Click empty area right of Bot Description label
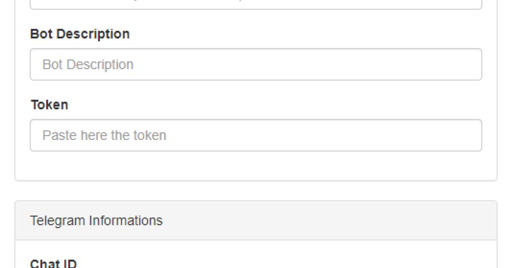 click(299, 34)
